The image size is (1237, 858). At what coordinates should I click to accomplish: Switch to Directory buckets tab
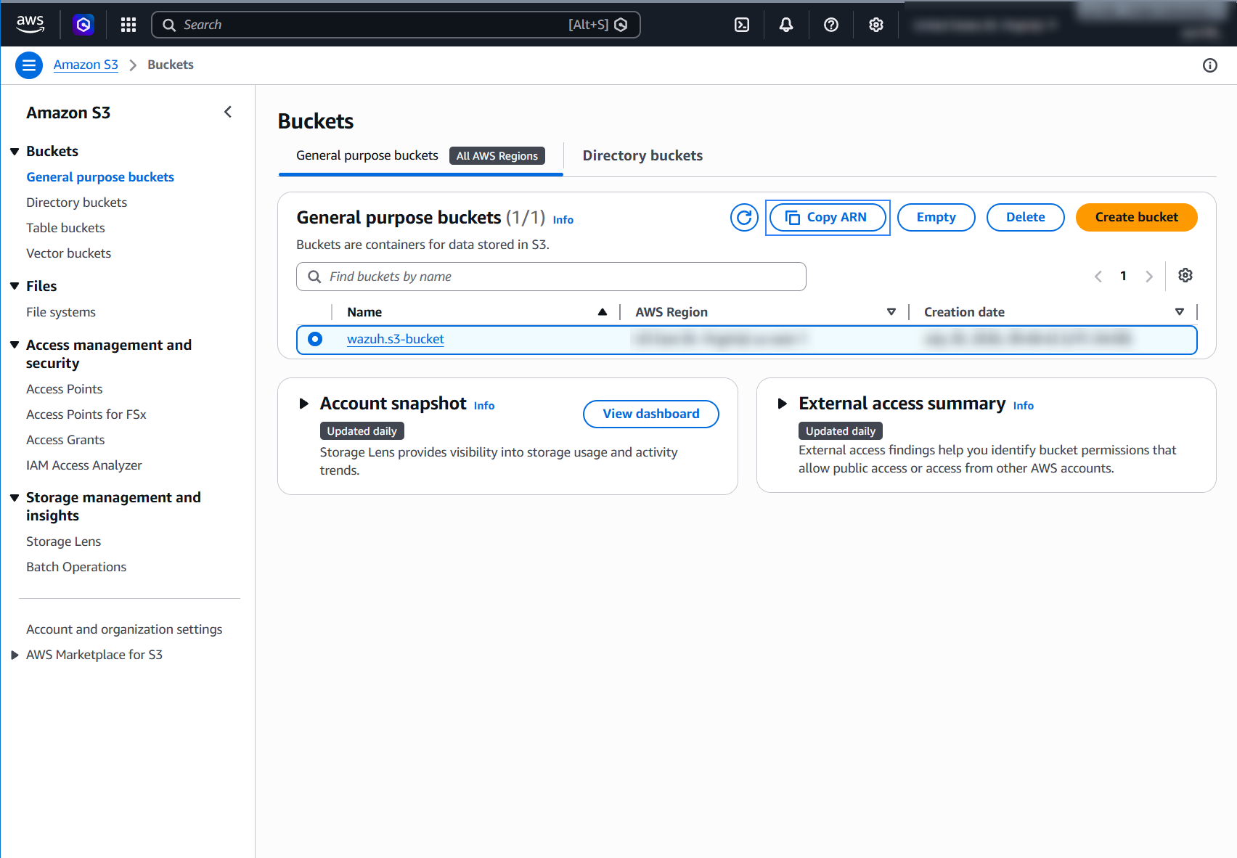coord(642,155)
